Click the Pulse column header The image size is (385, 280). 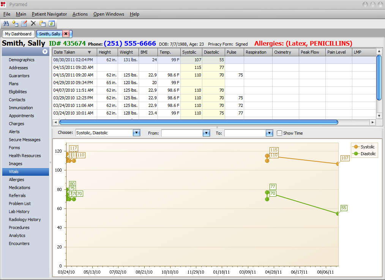click(235, 52)
